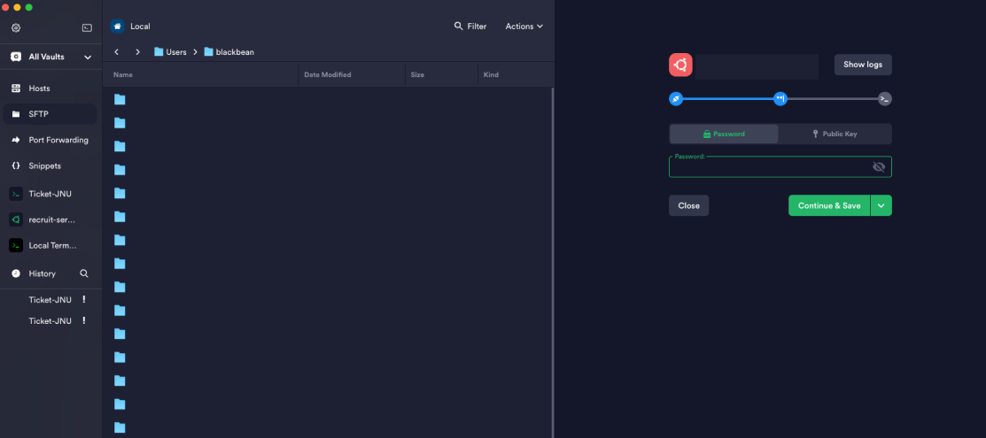This screenshot has height=438, width=986.
Task: Focus the Password input field
Action: click(780, 166)
